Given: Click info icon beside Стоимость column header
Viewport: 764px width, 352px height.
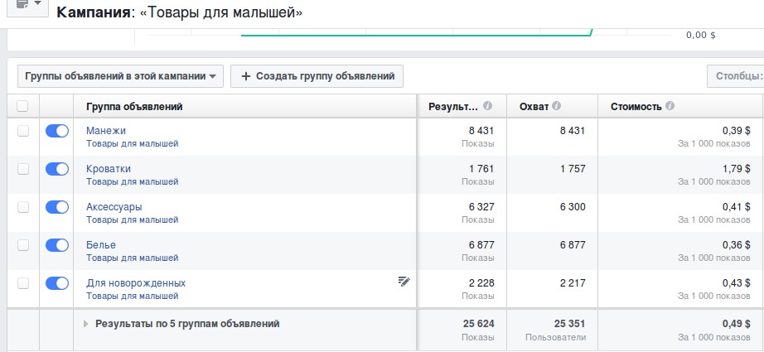Looking at the screenshot, I should click(670, 106).
